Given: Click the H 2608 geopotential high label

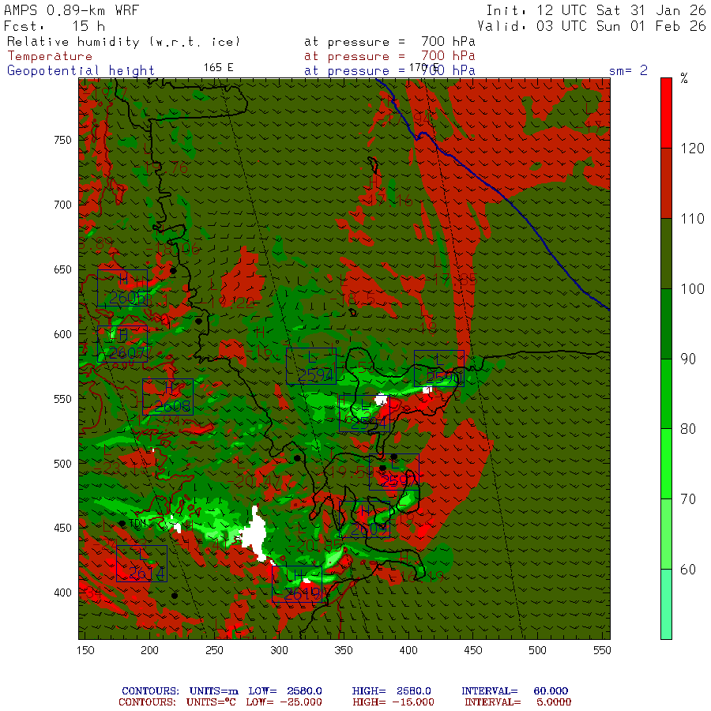Looking at the screenshot, I should click(x=167, y=397).
